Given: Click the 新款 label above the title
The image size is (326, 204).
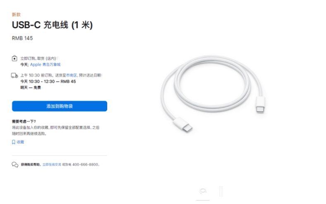Looking at the screenshot, I should coord(16,15).
